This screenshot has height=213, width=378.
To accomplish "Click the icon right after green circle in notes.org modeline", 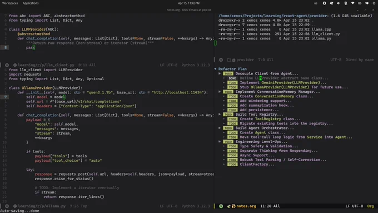I will point(229,206).
